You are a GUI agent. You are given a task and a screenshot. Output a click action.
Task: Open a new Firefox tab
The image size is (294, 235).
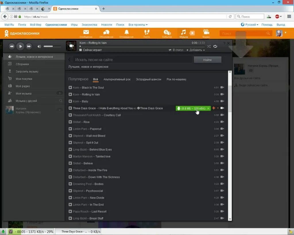point(103,9)
